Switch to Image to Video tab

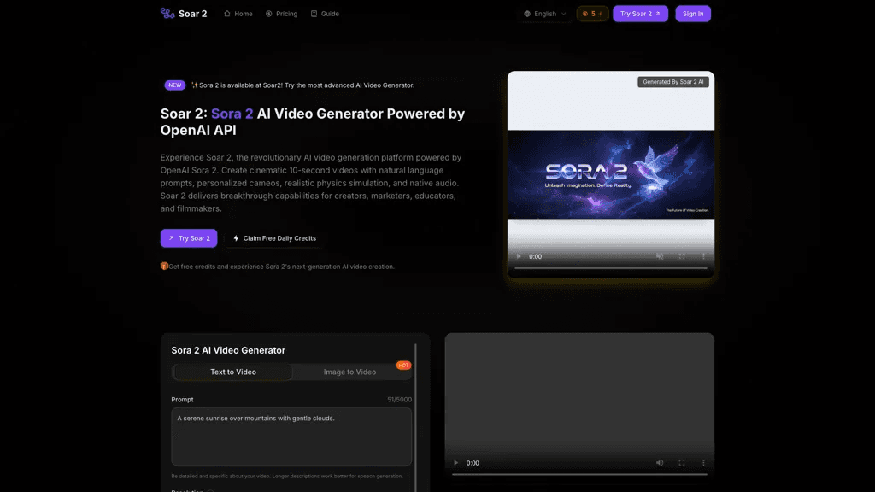click(349, 372)
